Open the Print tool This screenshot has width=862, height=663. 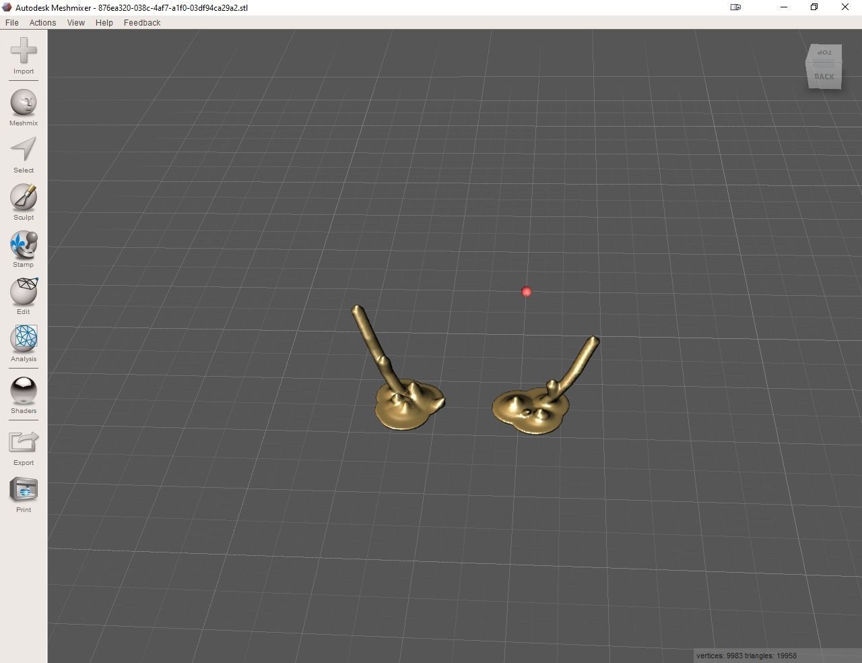pyautogui.click(x=24, y=495)
